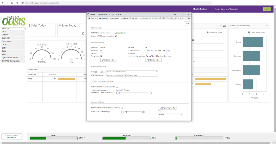Click the Units Sold column header
Screen dimensions: 276x144
[x=49, y=75]
